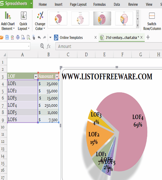162x180 pixels.
Task: Open the Quick Layout gallery
Action: tap(23, 21)
